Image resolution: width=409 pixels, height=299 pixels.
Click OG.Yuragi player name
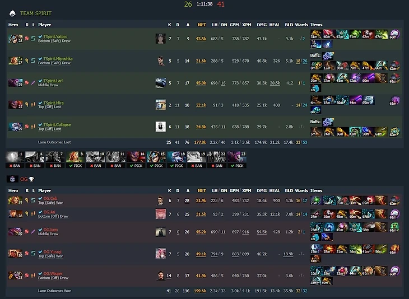[52, 252]
